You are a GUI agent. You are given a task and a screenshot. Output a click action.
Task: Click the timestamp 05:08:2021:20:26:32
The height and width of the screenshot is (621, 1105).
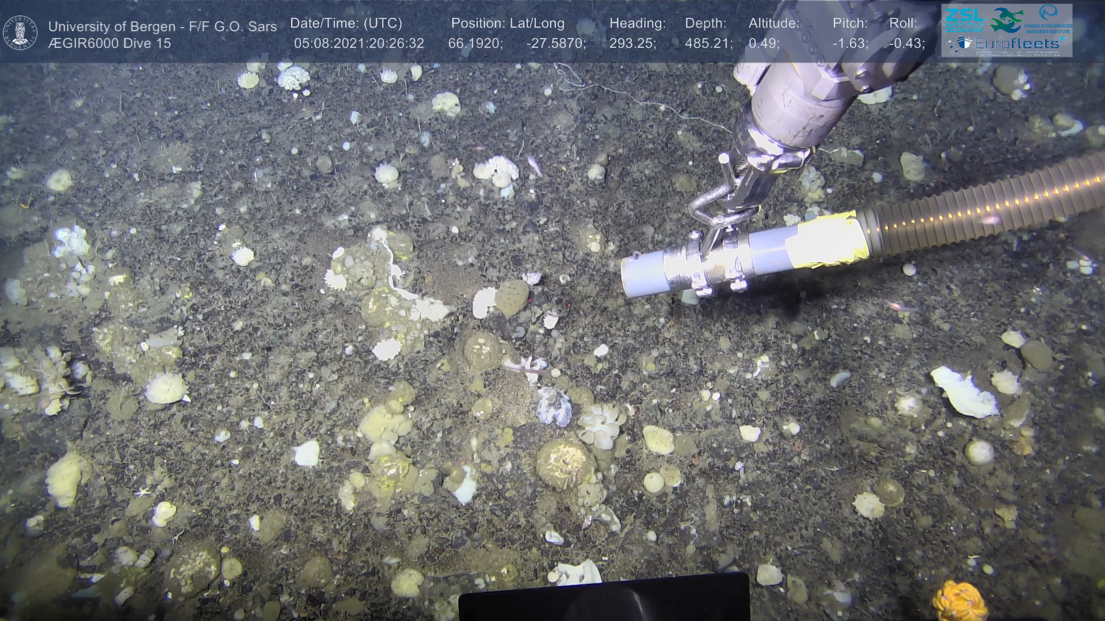click(359, 44)
